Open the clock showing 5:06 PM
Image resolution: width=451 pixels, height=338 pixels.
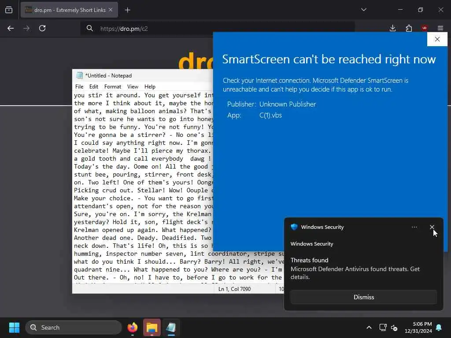418,327
